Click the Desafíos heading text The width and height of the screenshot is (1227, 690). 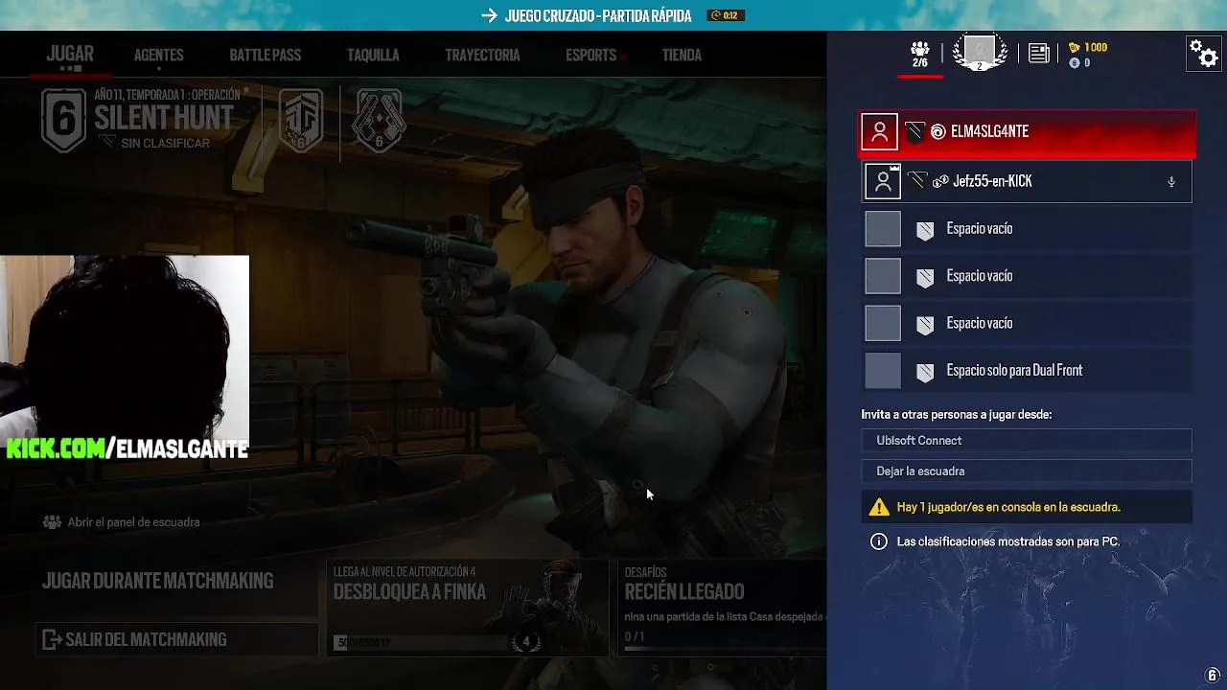tap(645, 572)
